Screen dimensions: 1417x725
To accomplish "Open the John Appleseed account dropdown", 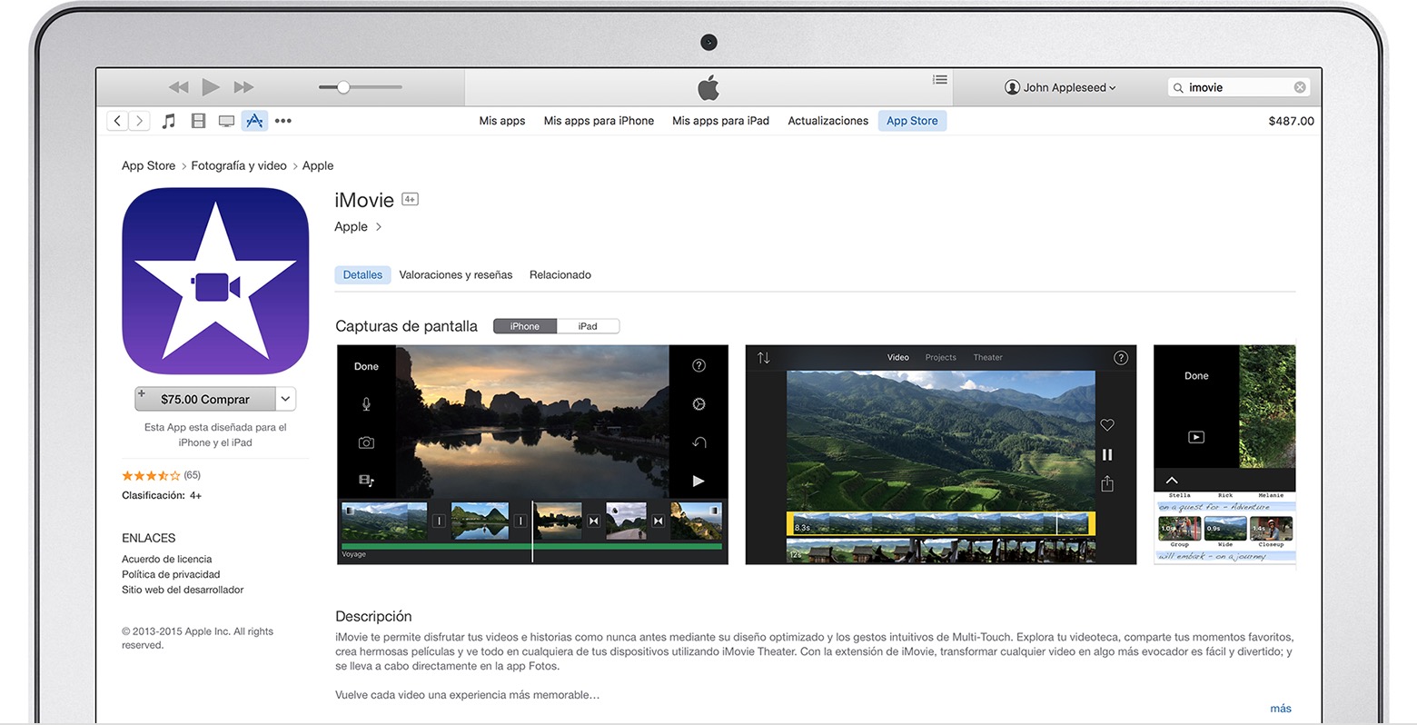I will (x=1059, y=87).
